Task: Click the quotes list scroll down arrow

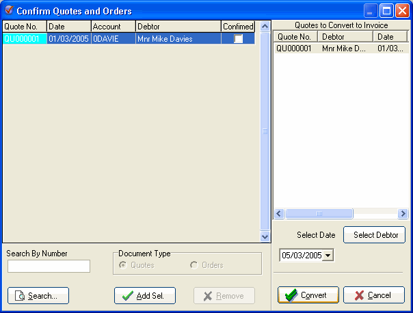Action: tap(265, 236)
